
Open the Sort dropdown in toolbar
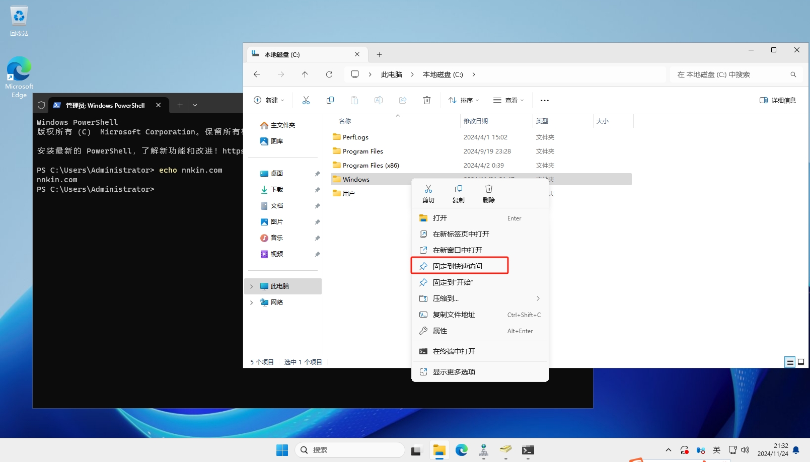tap(464, 100)
